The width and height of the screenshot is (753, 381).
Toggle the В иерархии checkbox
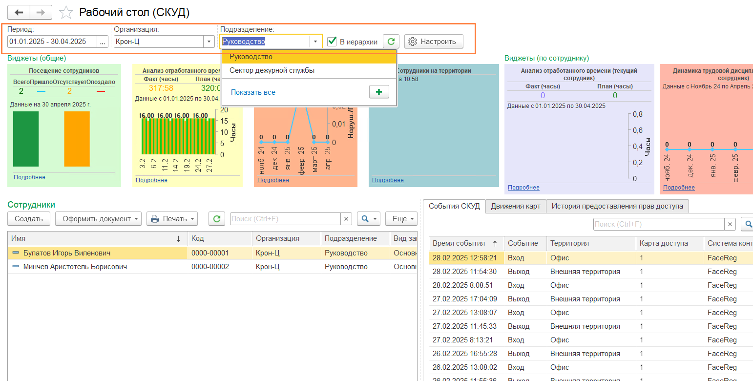point(332,42)
